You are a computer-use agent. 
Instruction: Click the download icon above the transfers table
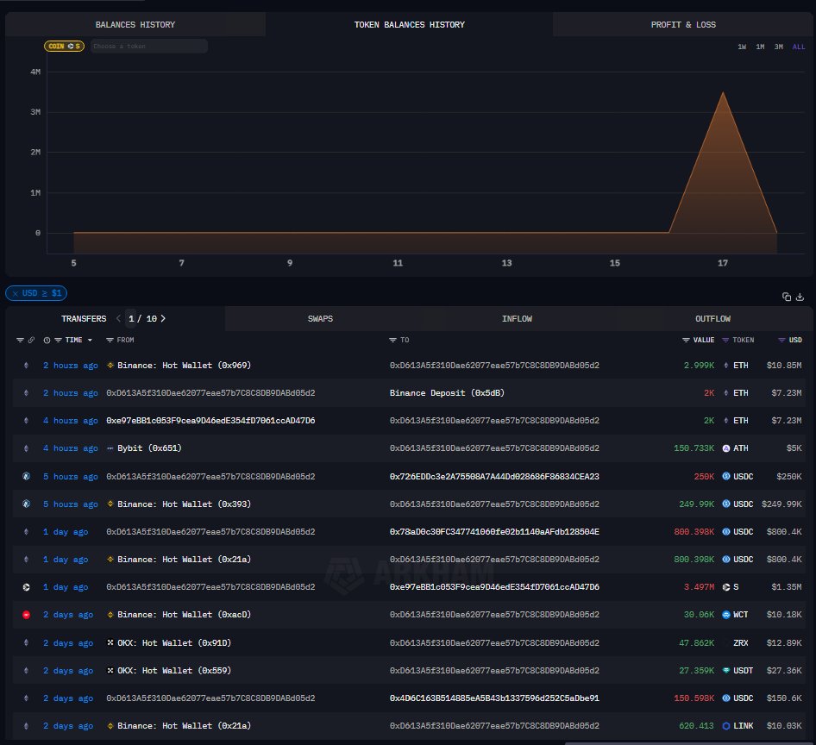tap(800, 297)
